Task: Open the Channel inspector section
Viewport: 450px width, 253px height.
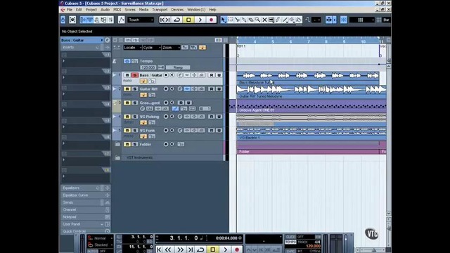Action: point(86,209)
